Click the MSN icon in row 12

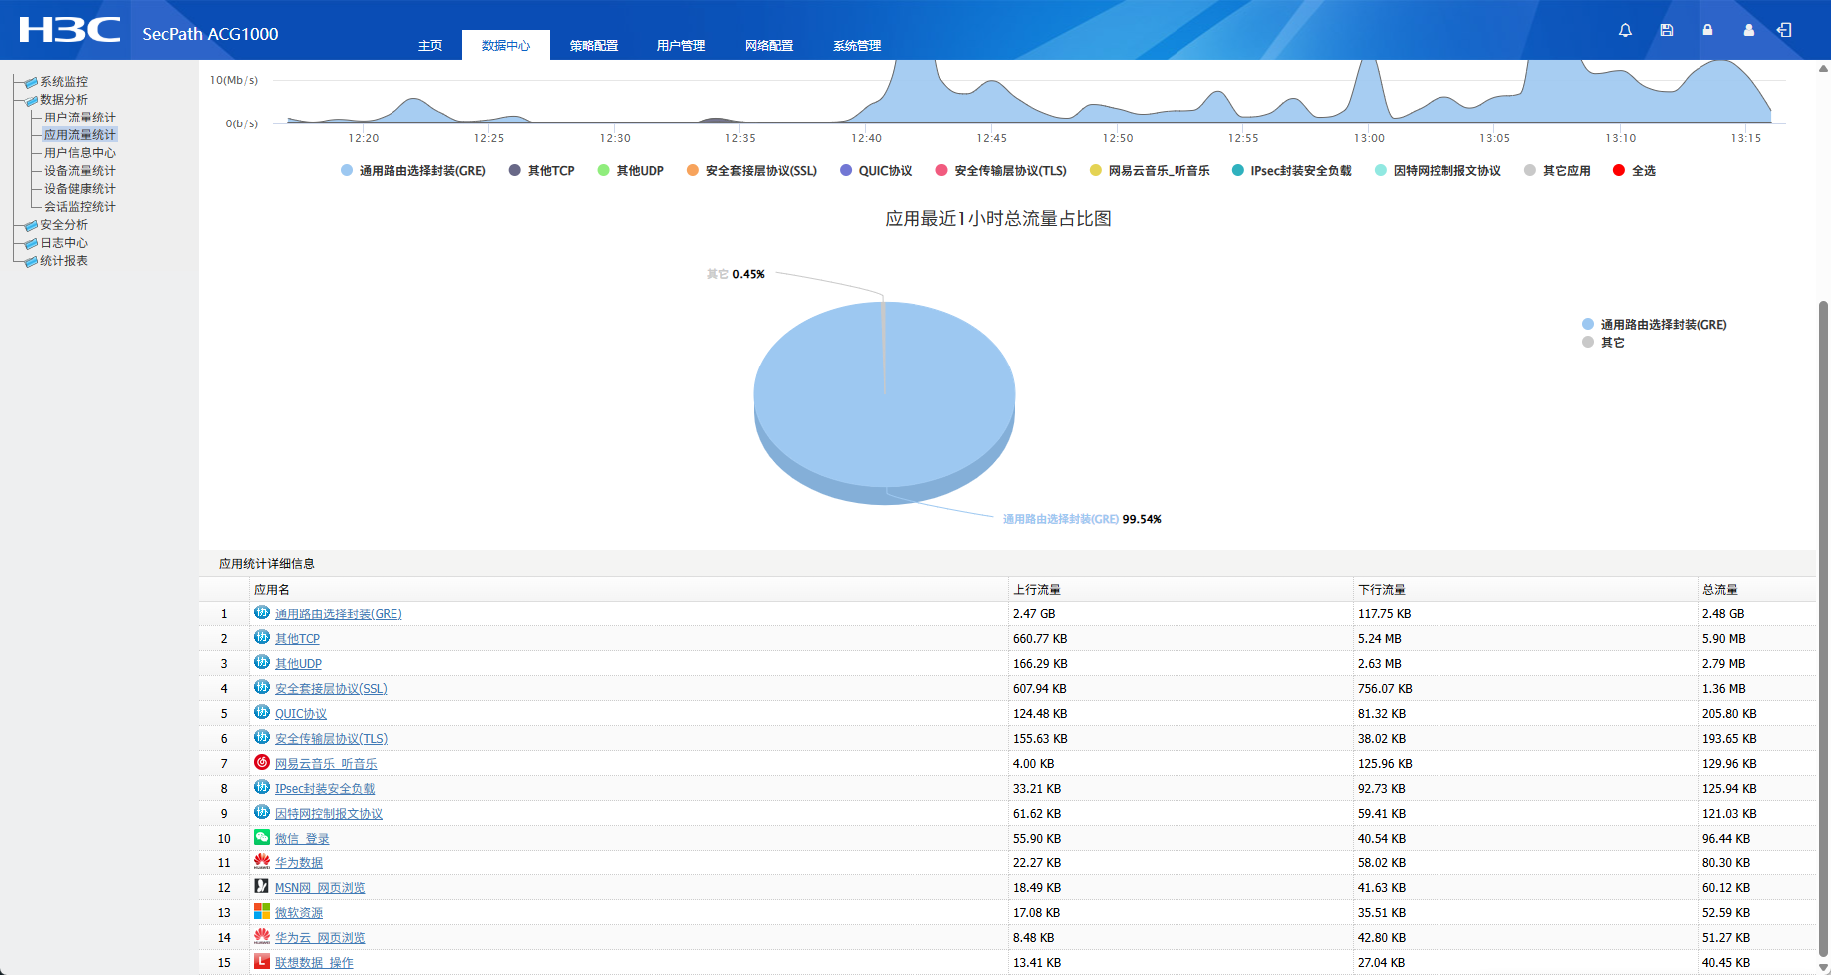click(262, 886)
